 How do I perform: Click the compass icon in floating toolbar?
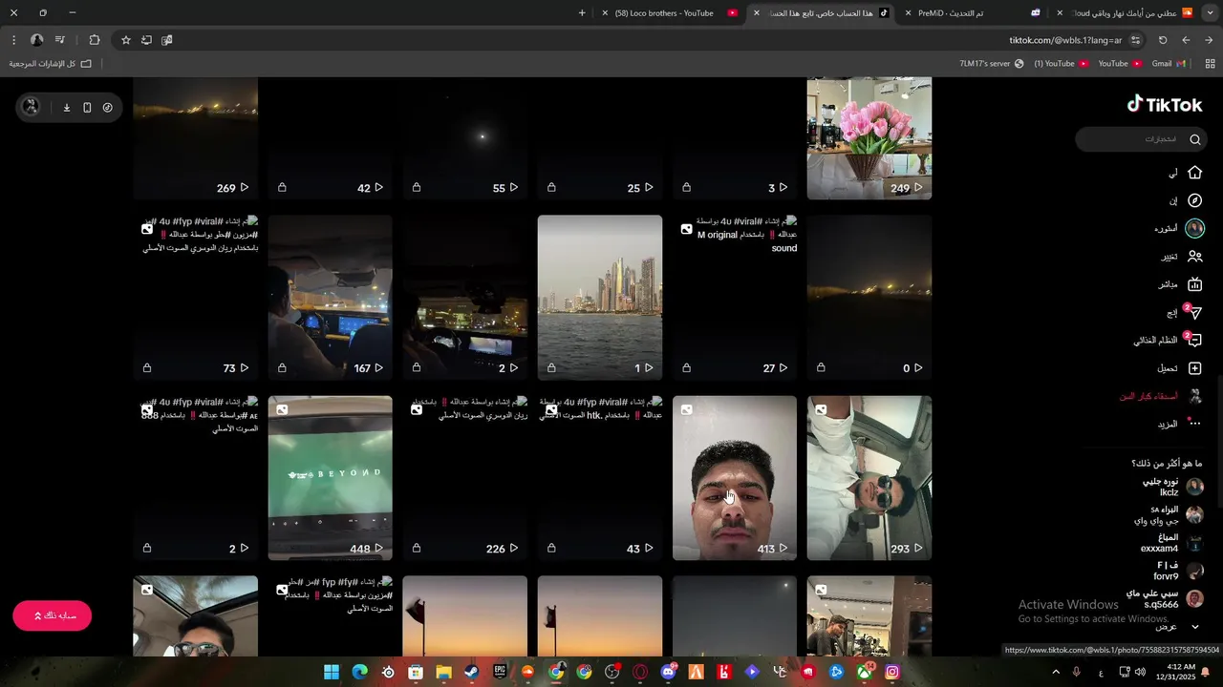(107, 108)
